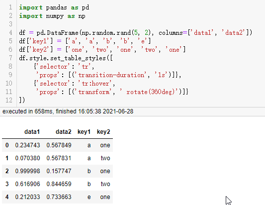265x205 pixels.
Task: Click the key1 column header
Action: (x=84, y=132)
